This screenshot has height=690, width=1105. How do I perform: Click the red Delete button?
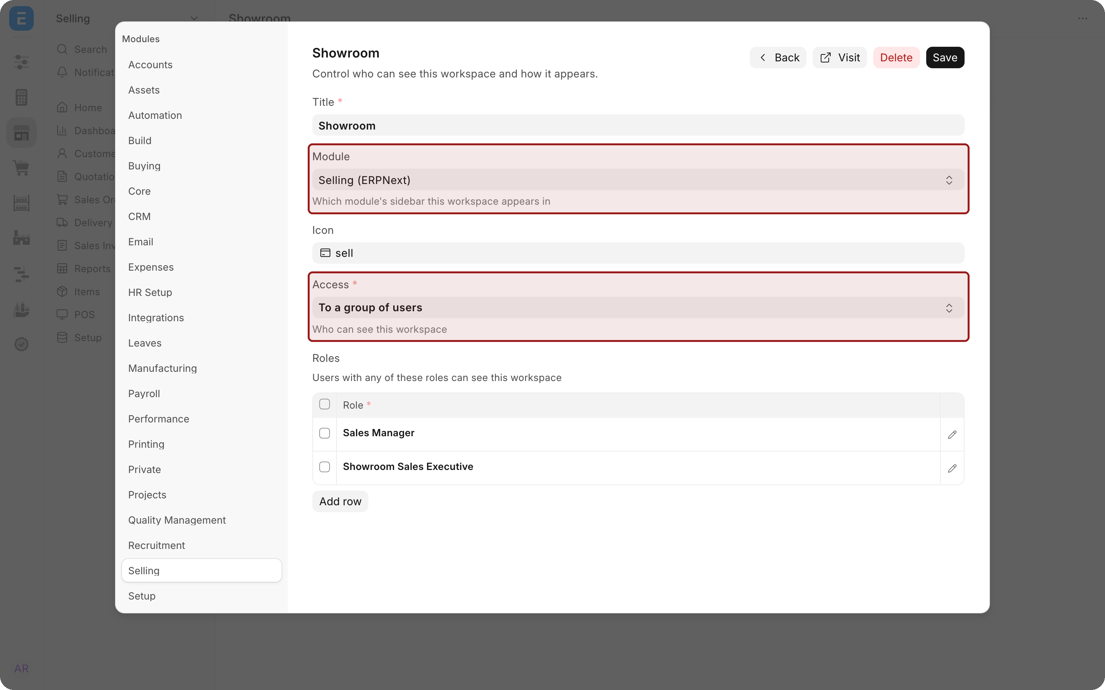(896, 58)
